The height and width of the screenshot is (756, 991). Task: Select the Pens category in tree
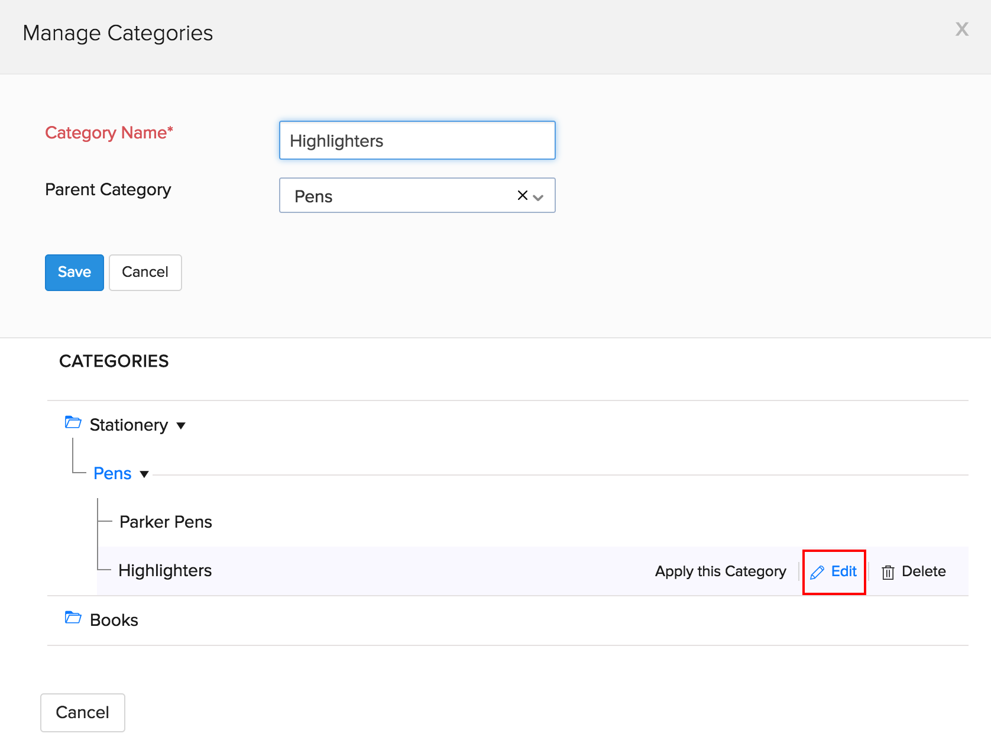point(112,473)
